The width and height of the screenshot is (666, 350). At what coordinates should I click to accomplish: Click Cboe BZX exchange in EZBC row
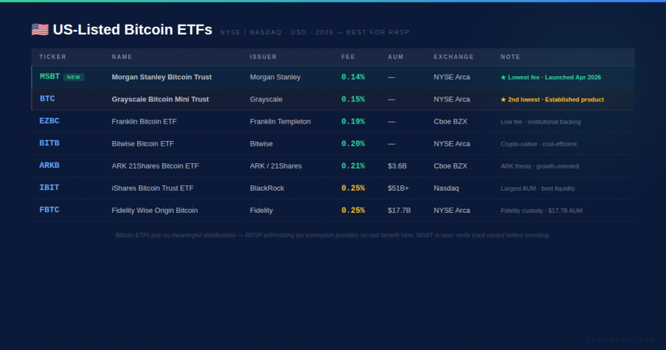click(450, 122)
